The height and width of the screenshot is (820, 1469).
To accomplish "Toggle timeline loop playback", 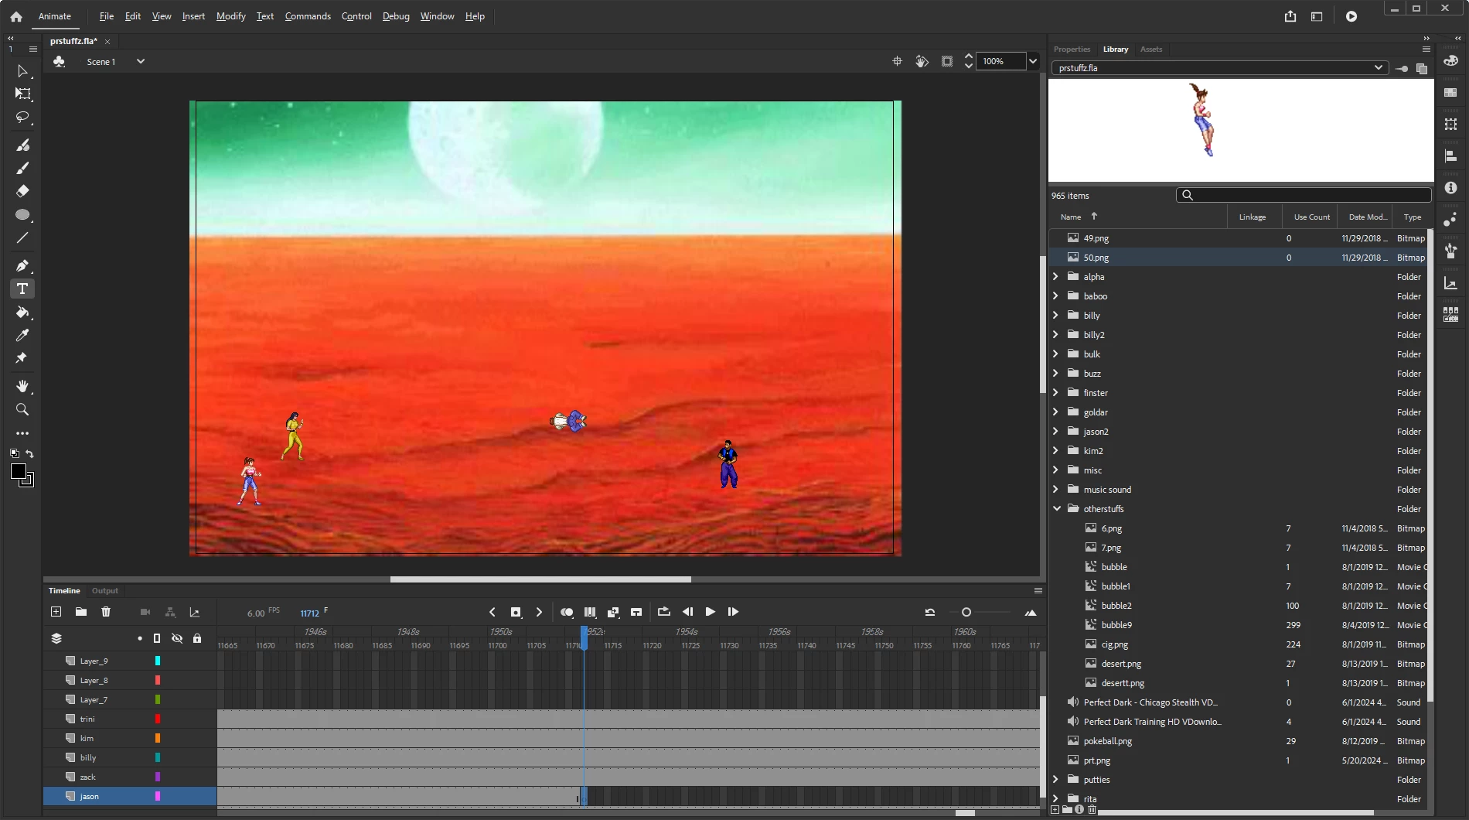I will pos(663,612).
